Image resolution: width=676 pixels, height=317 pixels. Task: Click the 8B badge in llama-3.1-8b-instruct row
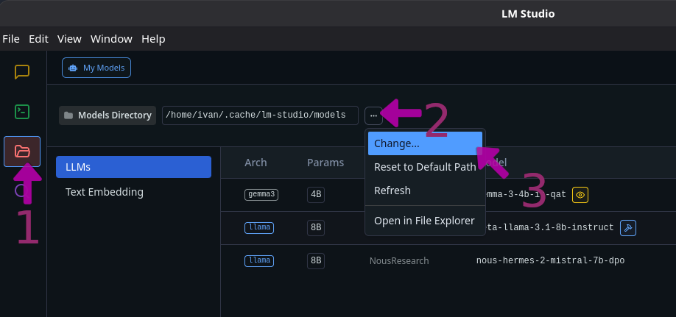316,227
